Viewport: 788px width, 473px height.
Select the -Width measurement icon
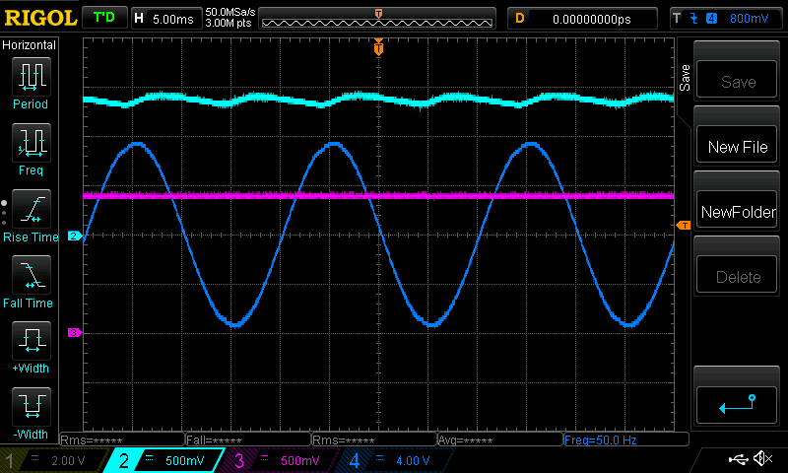point(31,411)
